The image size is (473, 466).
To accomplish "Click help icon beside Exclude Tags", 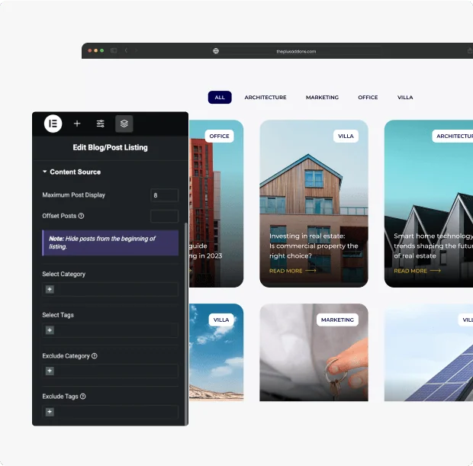I will (x=82, y=397).
